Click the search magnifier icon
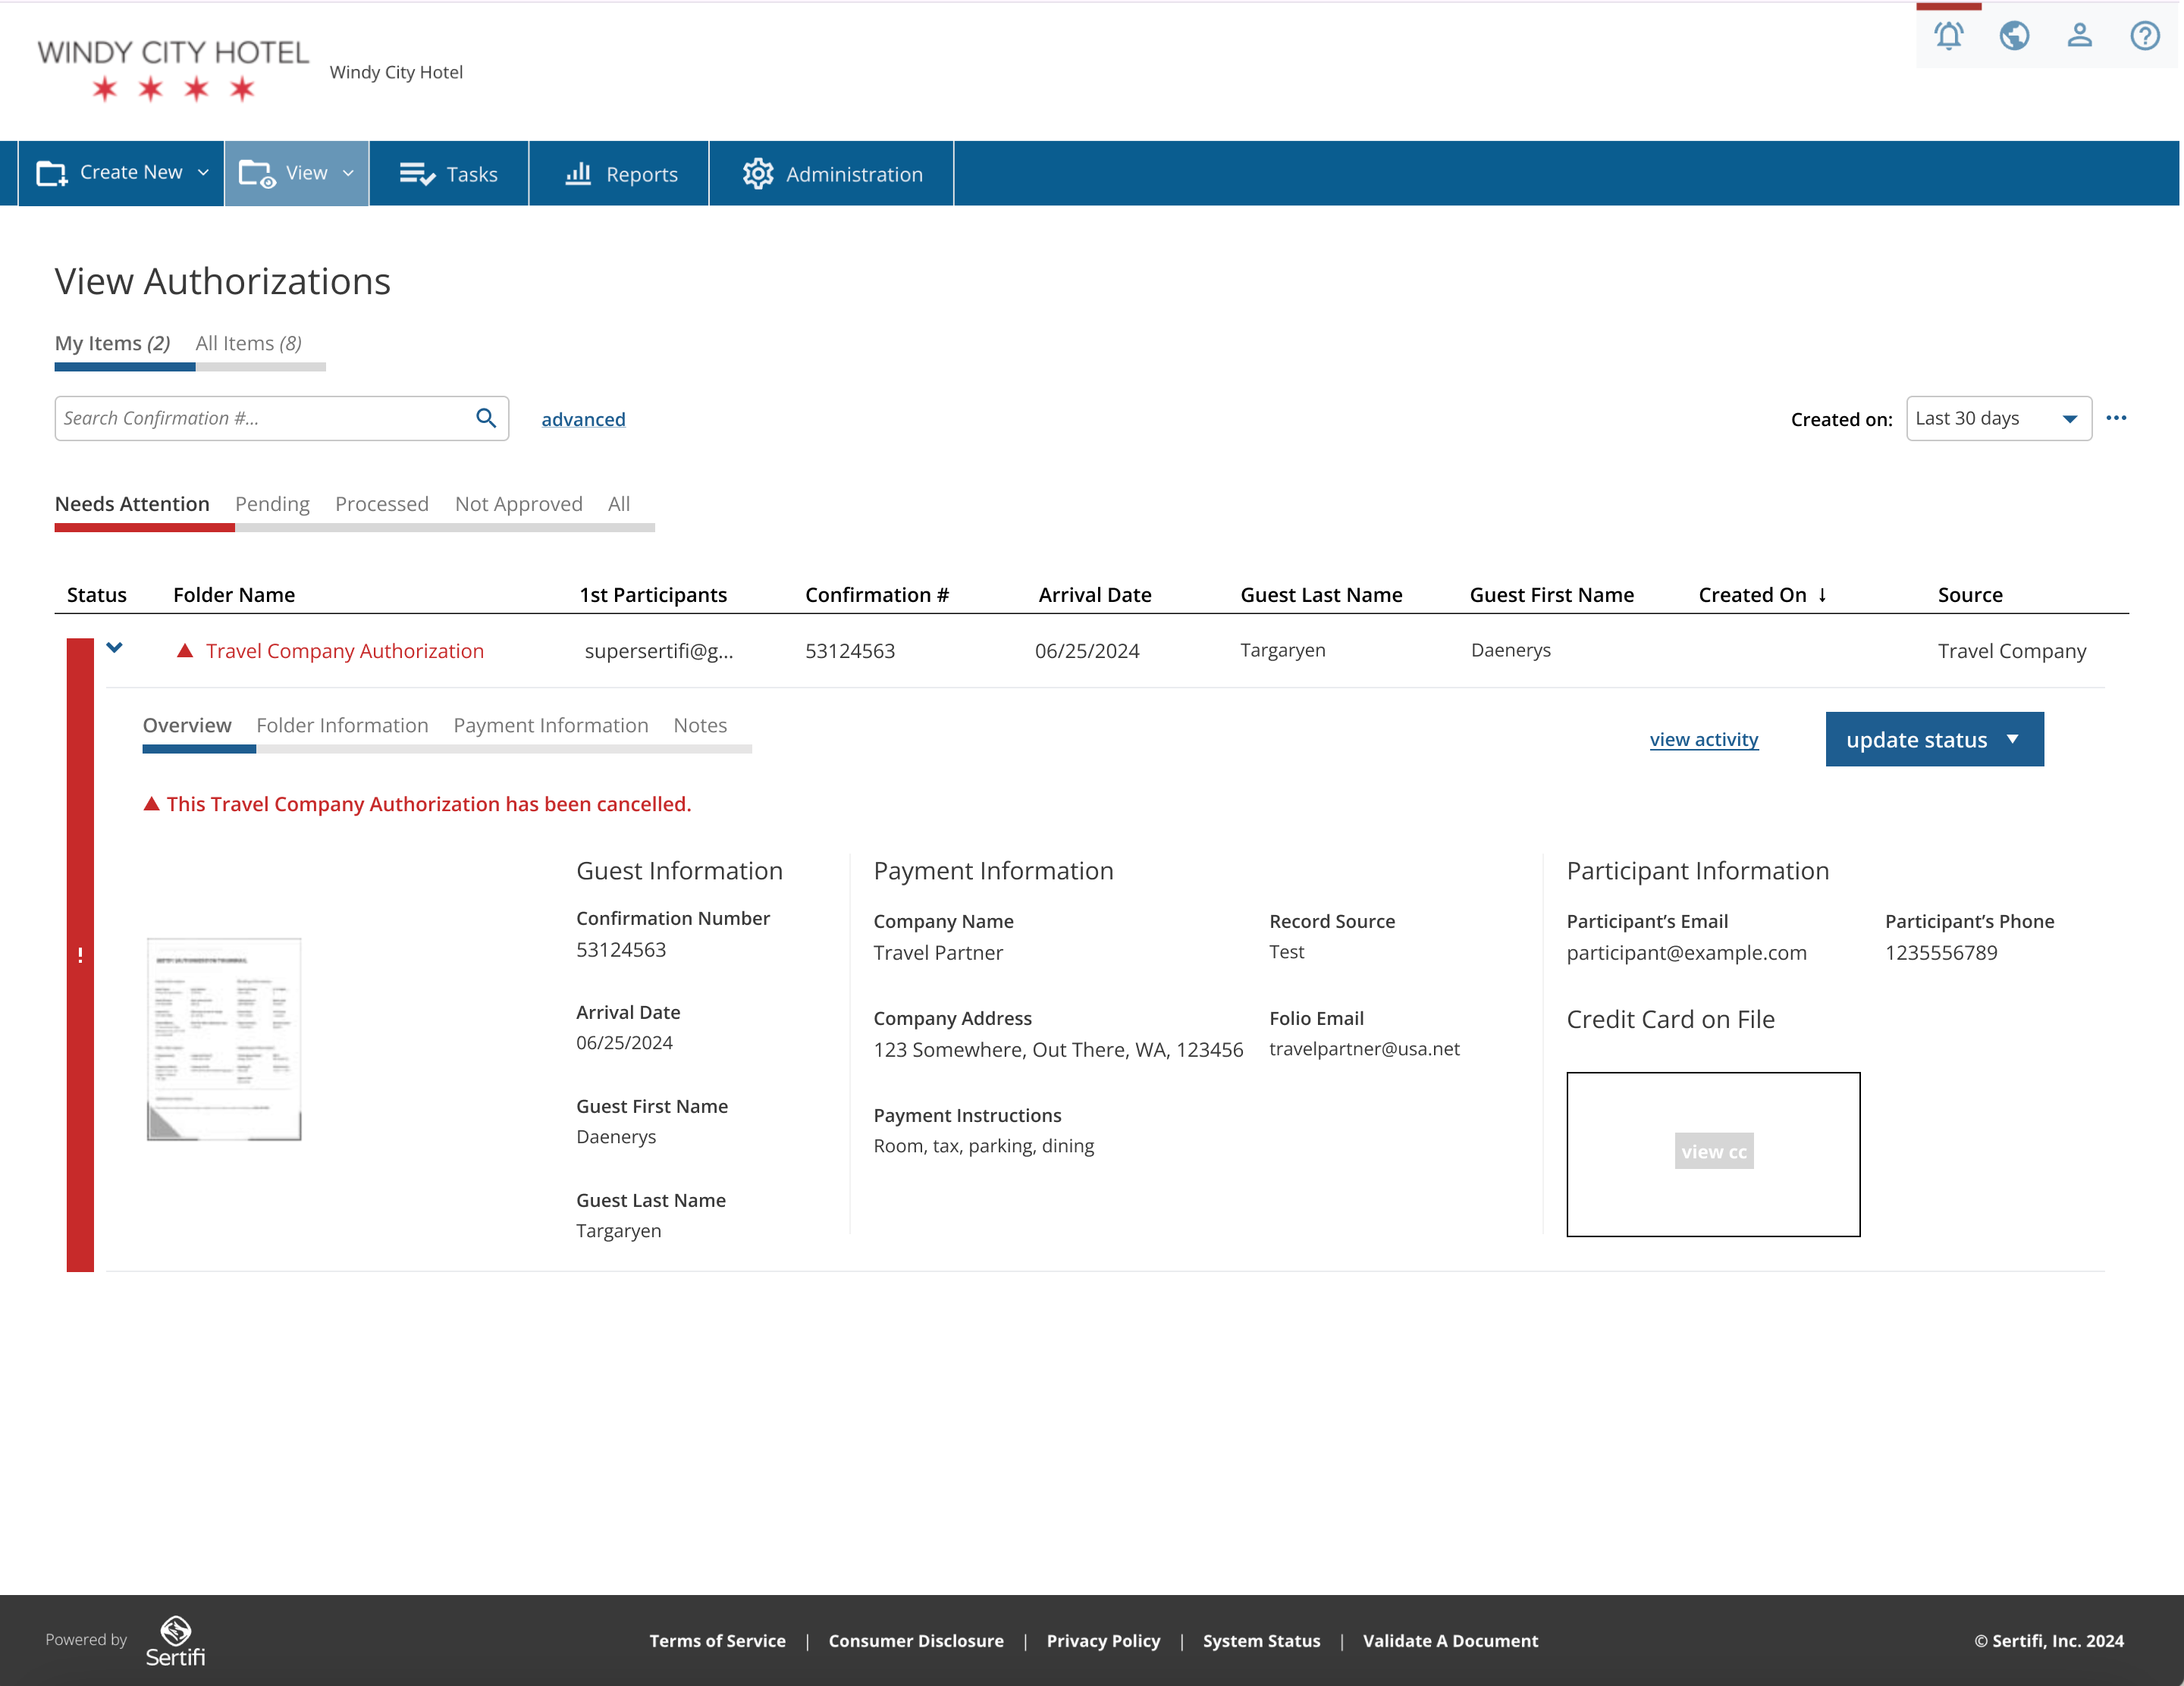 tap(486, 418)
